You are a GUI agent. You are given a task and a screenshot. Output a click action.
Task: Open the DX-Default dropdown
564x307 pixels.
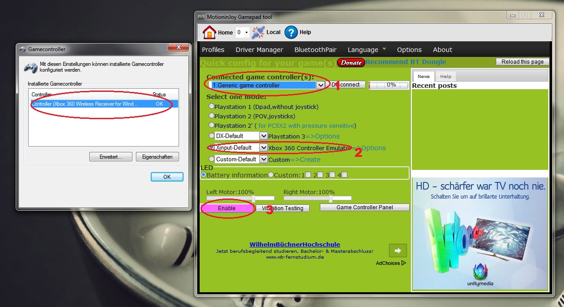[x=264, y=136]
